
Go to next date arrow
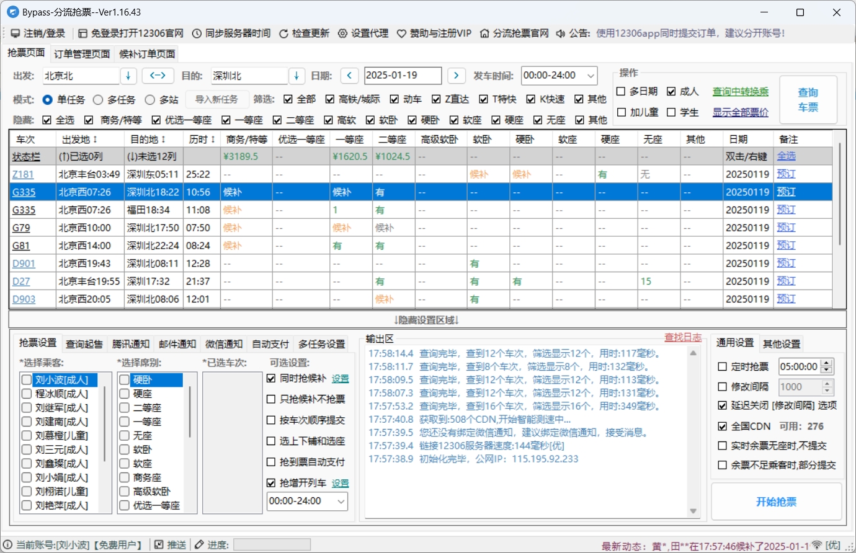coord(456,76)
